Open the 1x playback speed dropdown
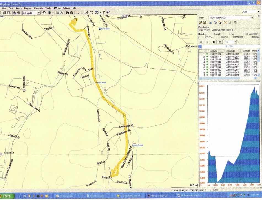Screen dimensions: 262x200 [235, 42]
